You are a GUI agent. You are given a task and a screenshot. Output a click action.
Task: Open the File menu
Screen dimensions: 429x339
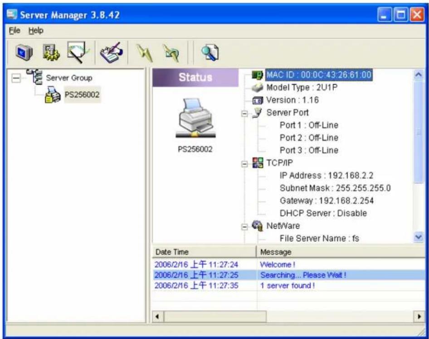click(15, 30)
